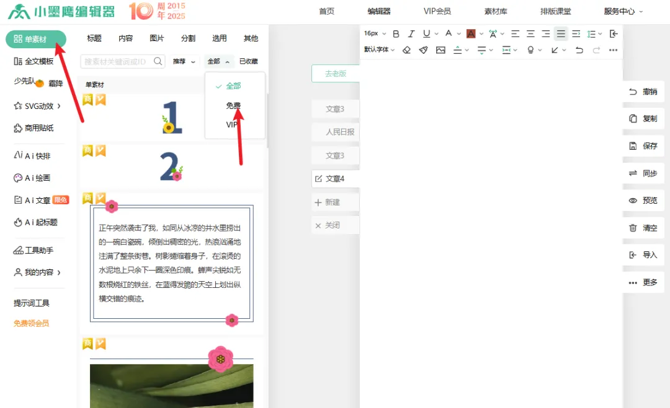Switch to the 图片 material tab

156,38
